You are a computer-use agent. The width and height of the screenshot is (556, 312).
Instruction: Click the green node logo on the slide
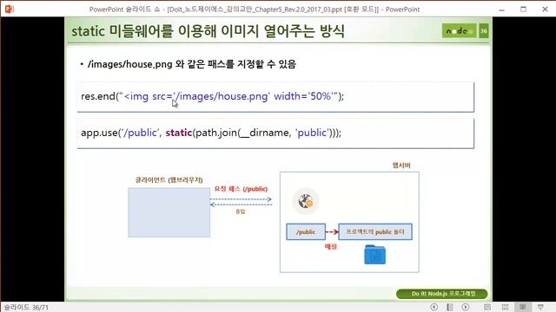[x=460, y=31]
